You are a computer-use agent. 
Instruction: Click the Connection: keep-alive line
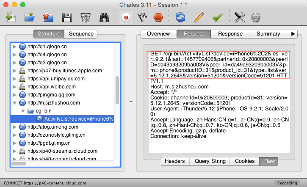pyautogui.click(x=178, y=136)
